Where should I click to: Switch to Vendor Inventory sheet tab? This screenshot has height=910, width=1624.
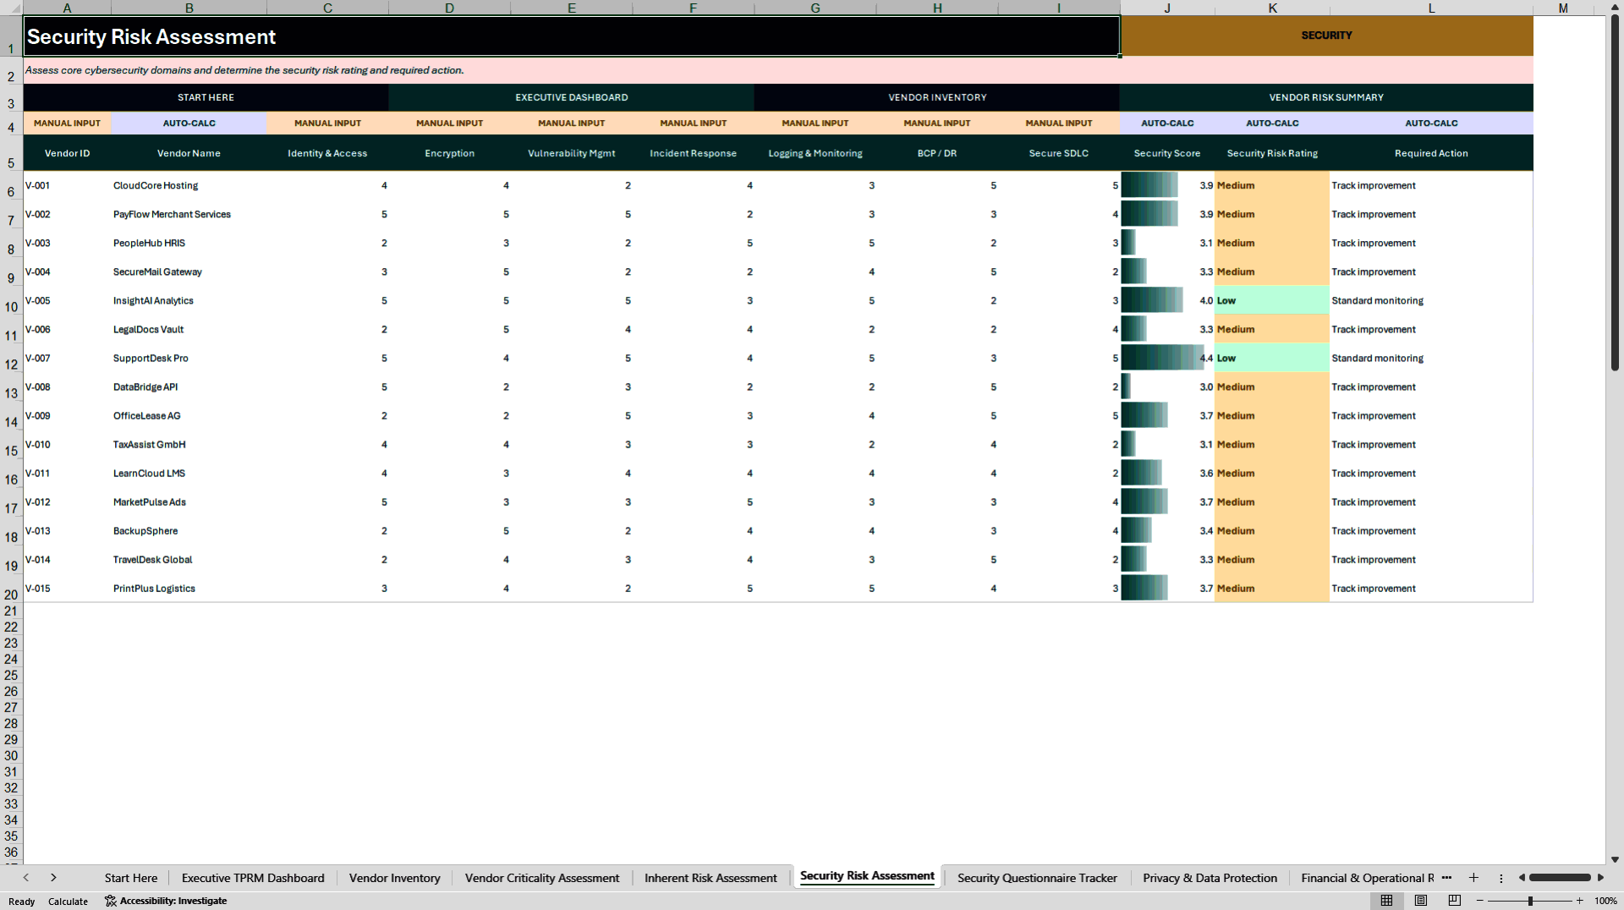395,878
